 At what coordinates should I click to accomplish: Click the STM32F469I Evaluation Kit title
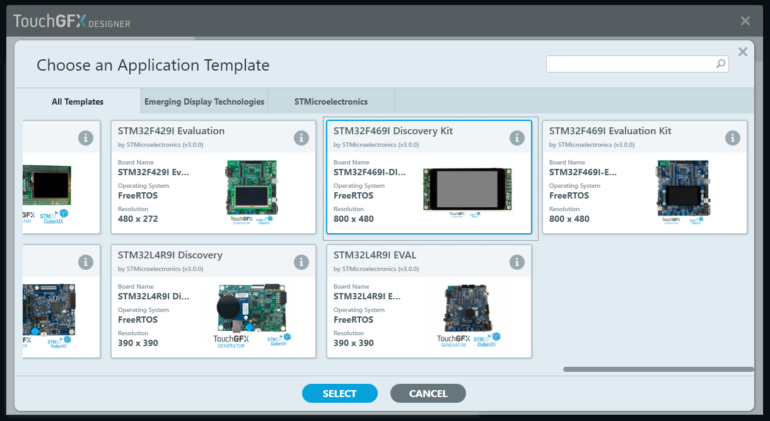[x=610, y=131]
